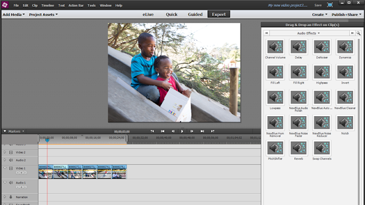Select the NewBlue Hum Remover effect
Image resolution: width=365 pixels, height=205 pixels.
[275, 123]
